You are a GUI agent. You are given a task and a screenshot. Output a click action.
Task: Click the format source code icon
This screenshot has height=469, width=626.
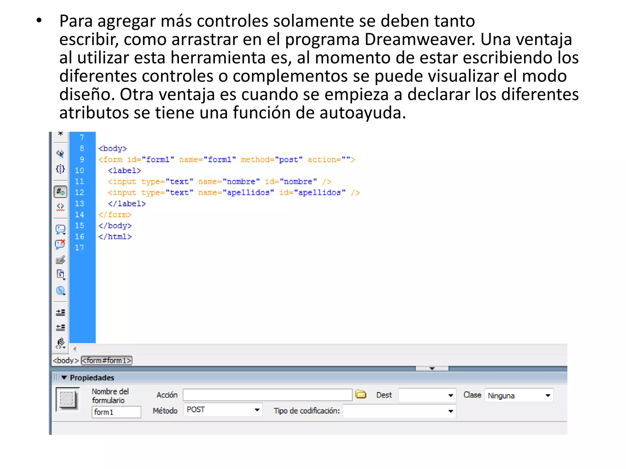[x=61, y=343]
